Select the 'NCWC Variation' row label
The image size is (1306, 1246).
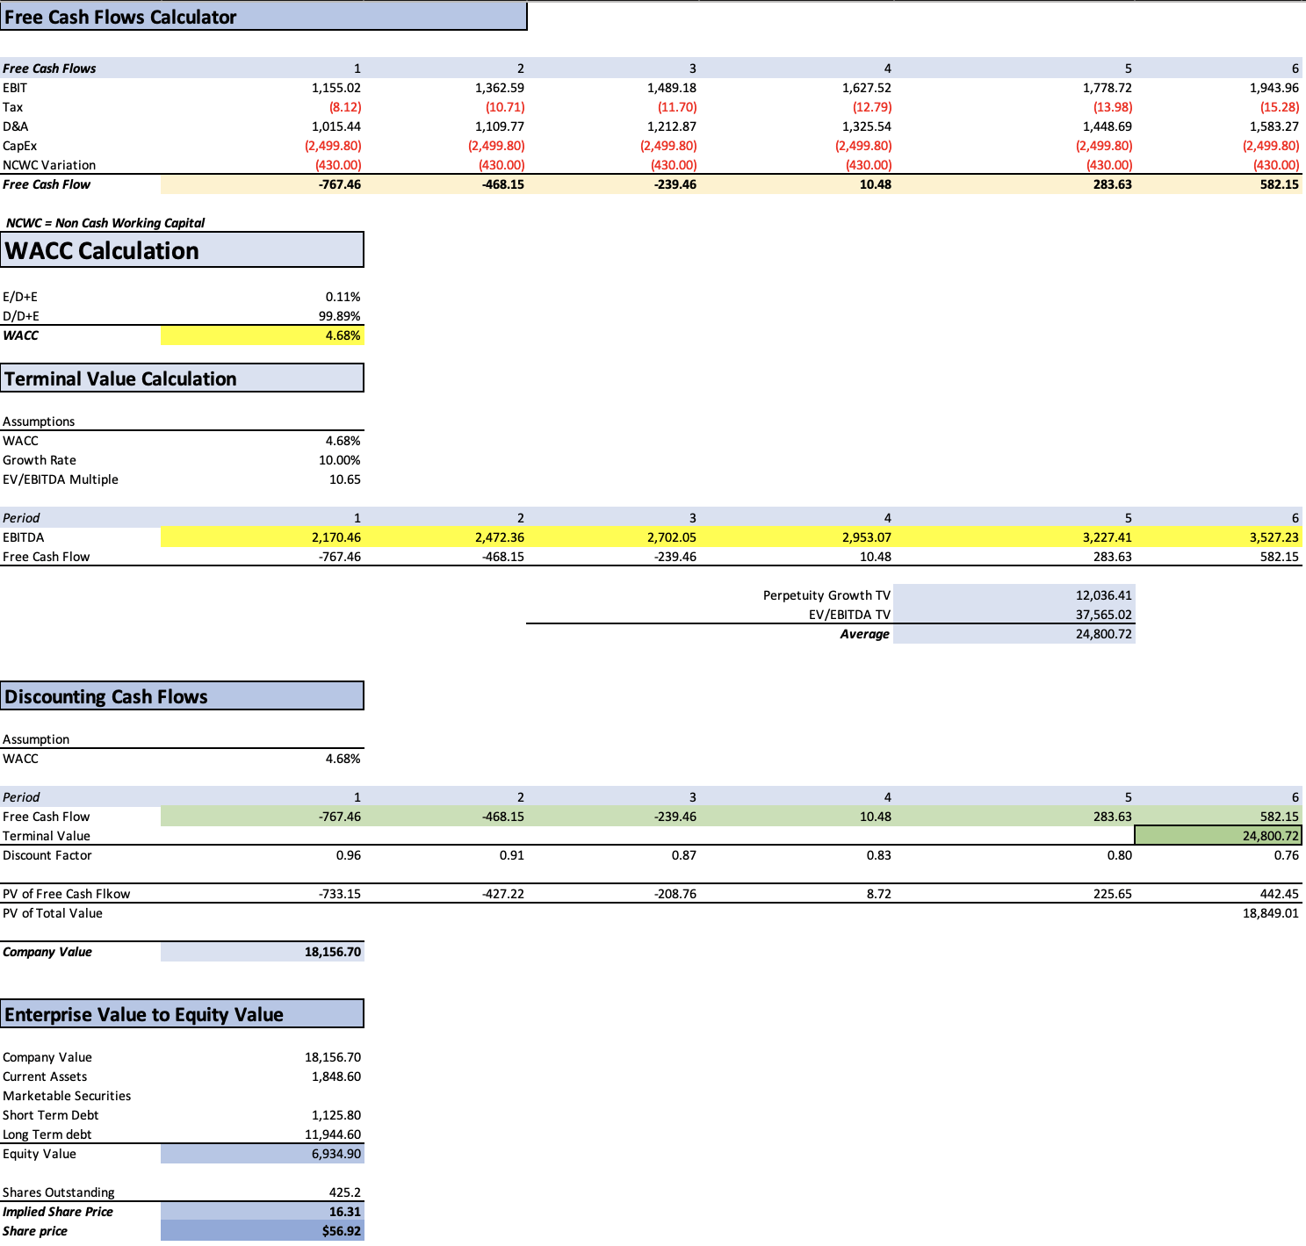49,165
